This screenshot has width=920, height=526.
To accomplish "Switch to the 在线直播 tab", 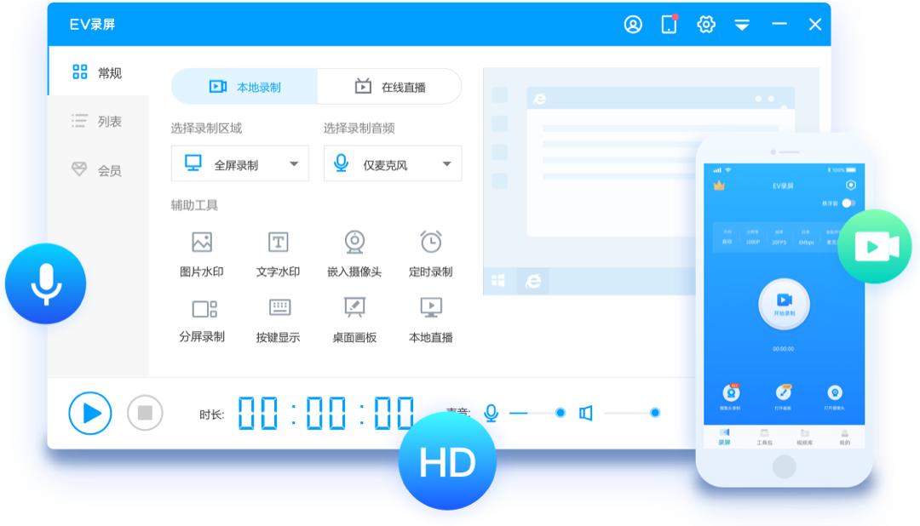I will (388, 86).
